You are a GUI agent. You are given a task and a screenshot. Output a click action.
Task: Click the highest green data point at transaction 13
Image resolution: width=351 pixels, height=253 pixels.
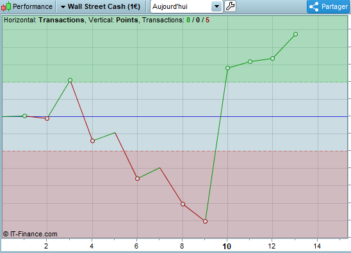295,34
